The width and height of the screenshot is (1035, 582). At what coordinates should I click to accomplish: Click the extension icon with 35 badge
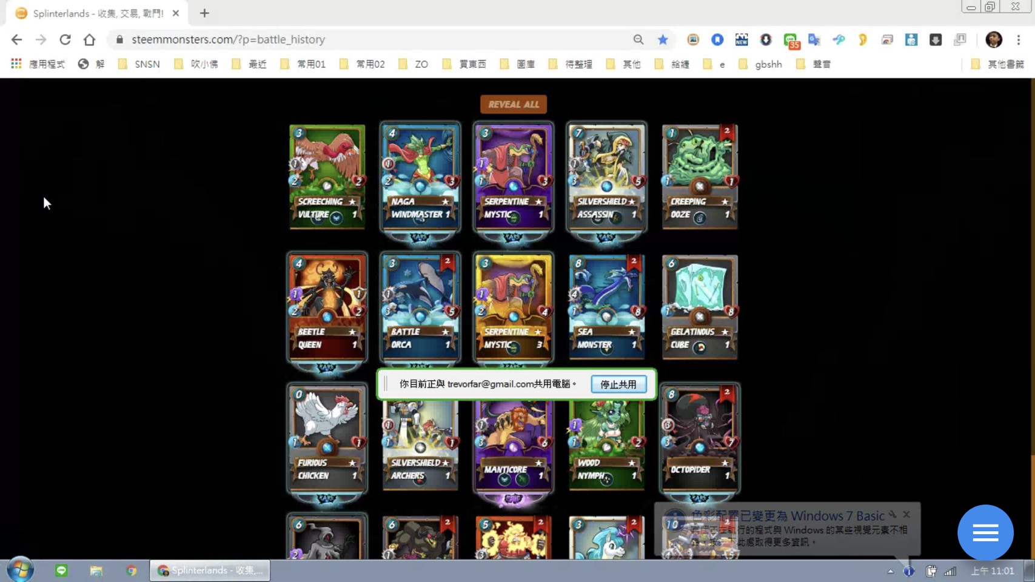[791, 41]
